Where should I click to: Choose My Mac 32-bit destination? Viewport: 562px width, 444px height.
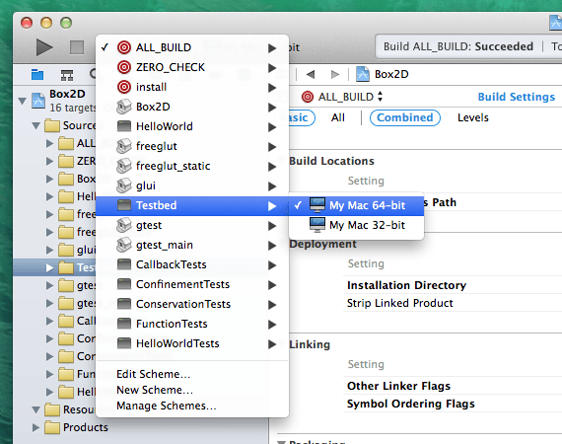point(356,225)
